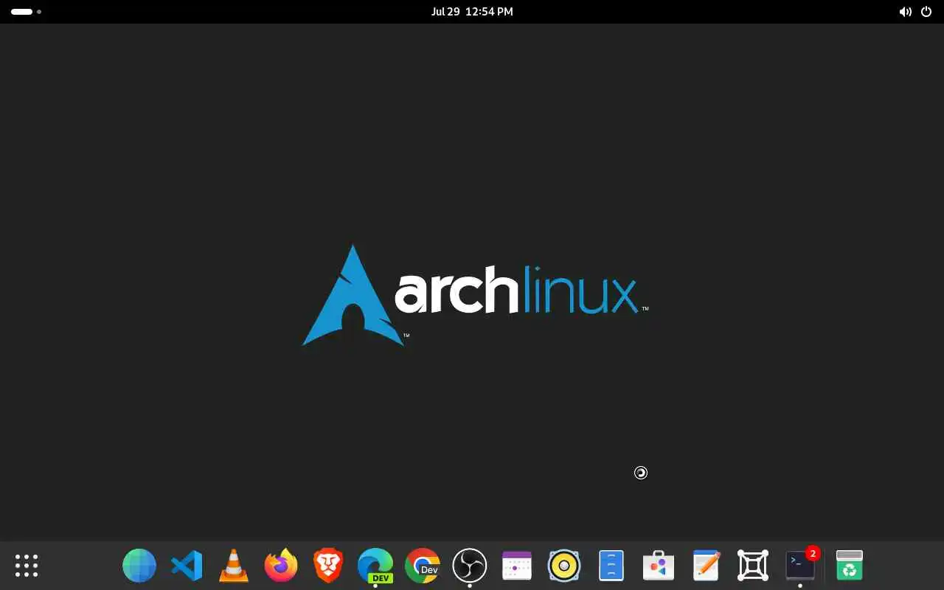
Task: Launch Brave browser
Action: [328, 566]
